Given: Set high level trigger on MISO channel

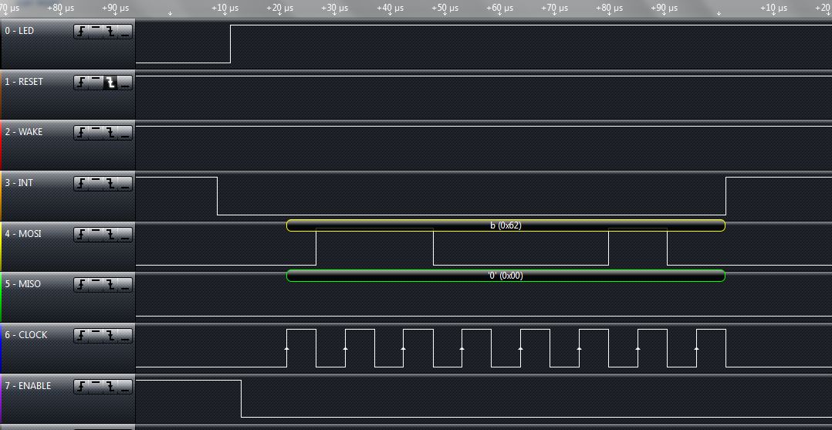Looking at the screenshot, I should [x=96, y=285].
